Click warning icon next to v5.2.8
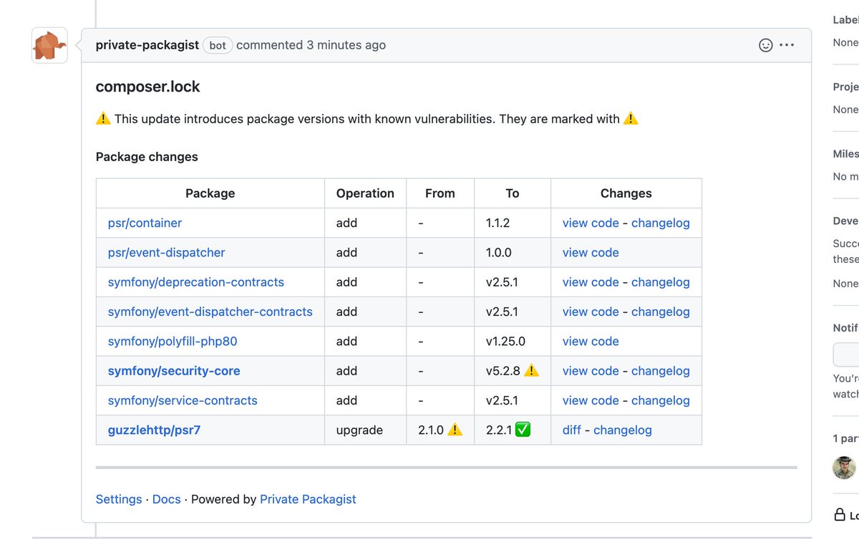The height and width of the screenshot is (550, 859). tap(531, 371)
